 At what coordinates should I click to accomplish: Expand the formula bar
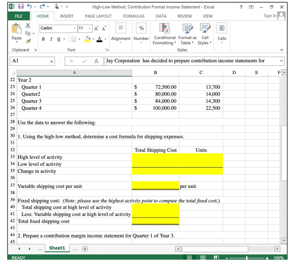click(281, 61)
